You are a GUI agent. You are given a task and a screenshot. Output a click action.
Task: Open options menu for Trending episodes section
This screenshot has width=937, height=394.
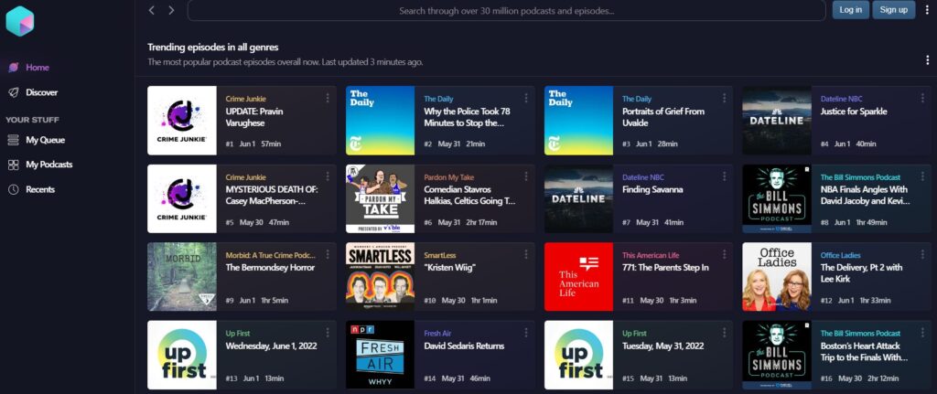tap(927, 59)
